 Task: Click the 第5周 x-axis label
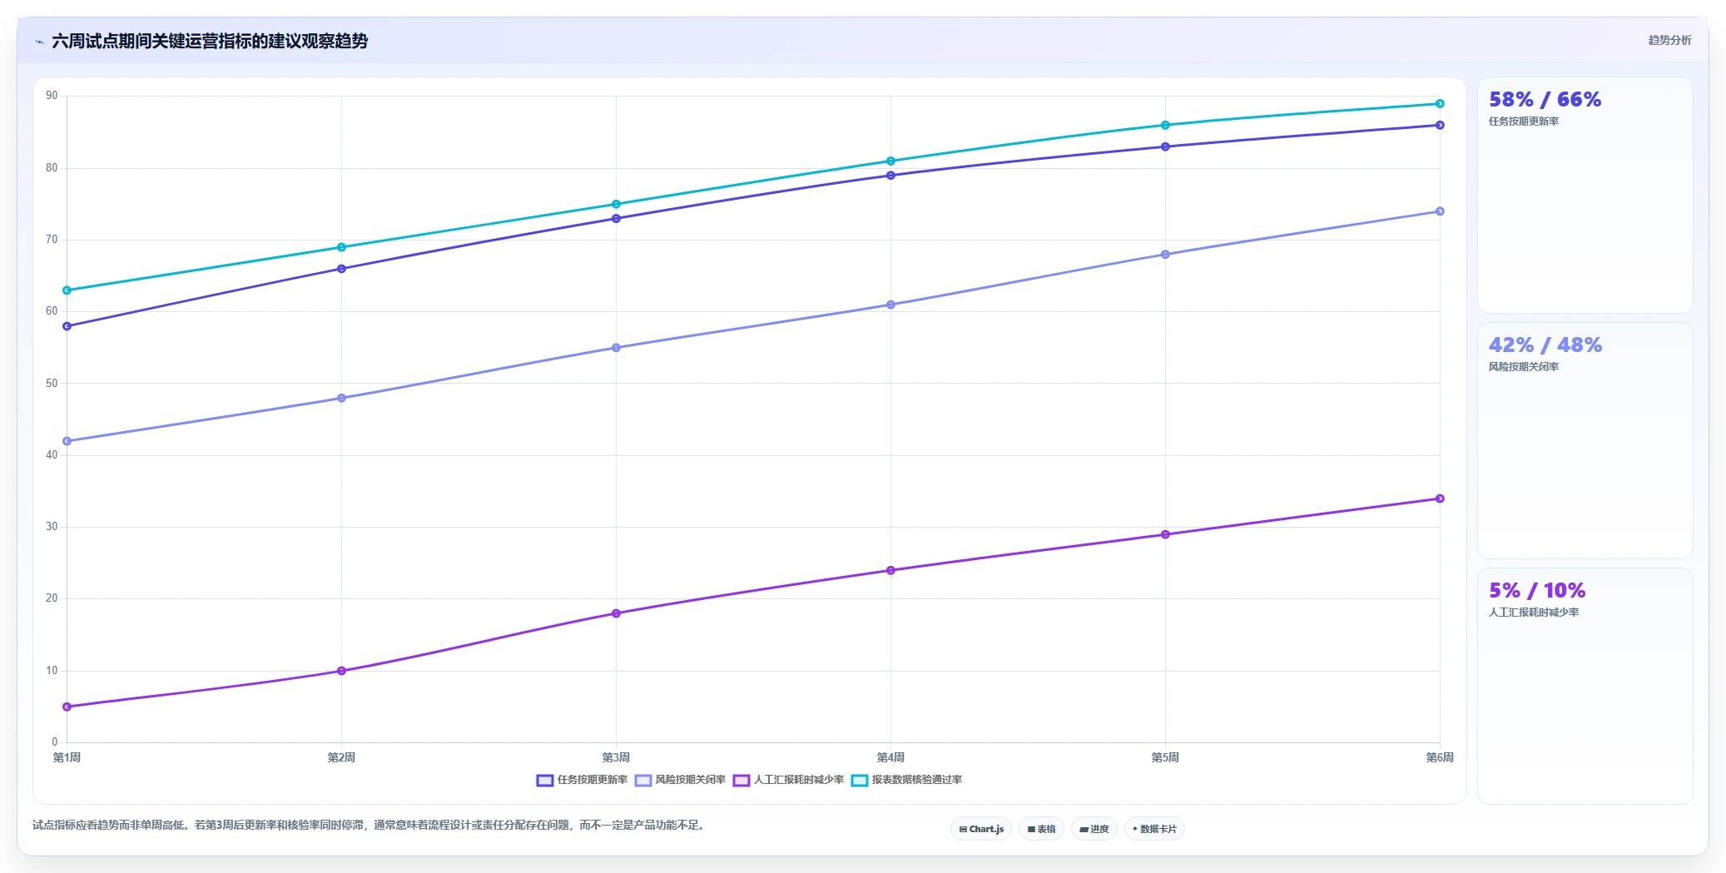pyautogui.click(x=1165, y=757)
